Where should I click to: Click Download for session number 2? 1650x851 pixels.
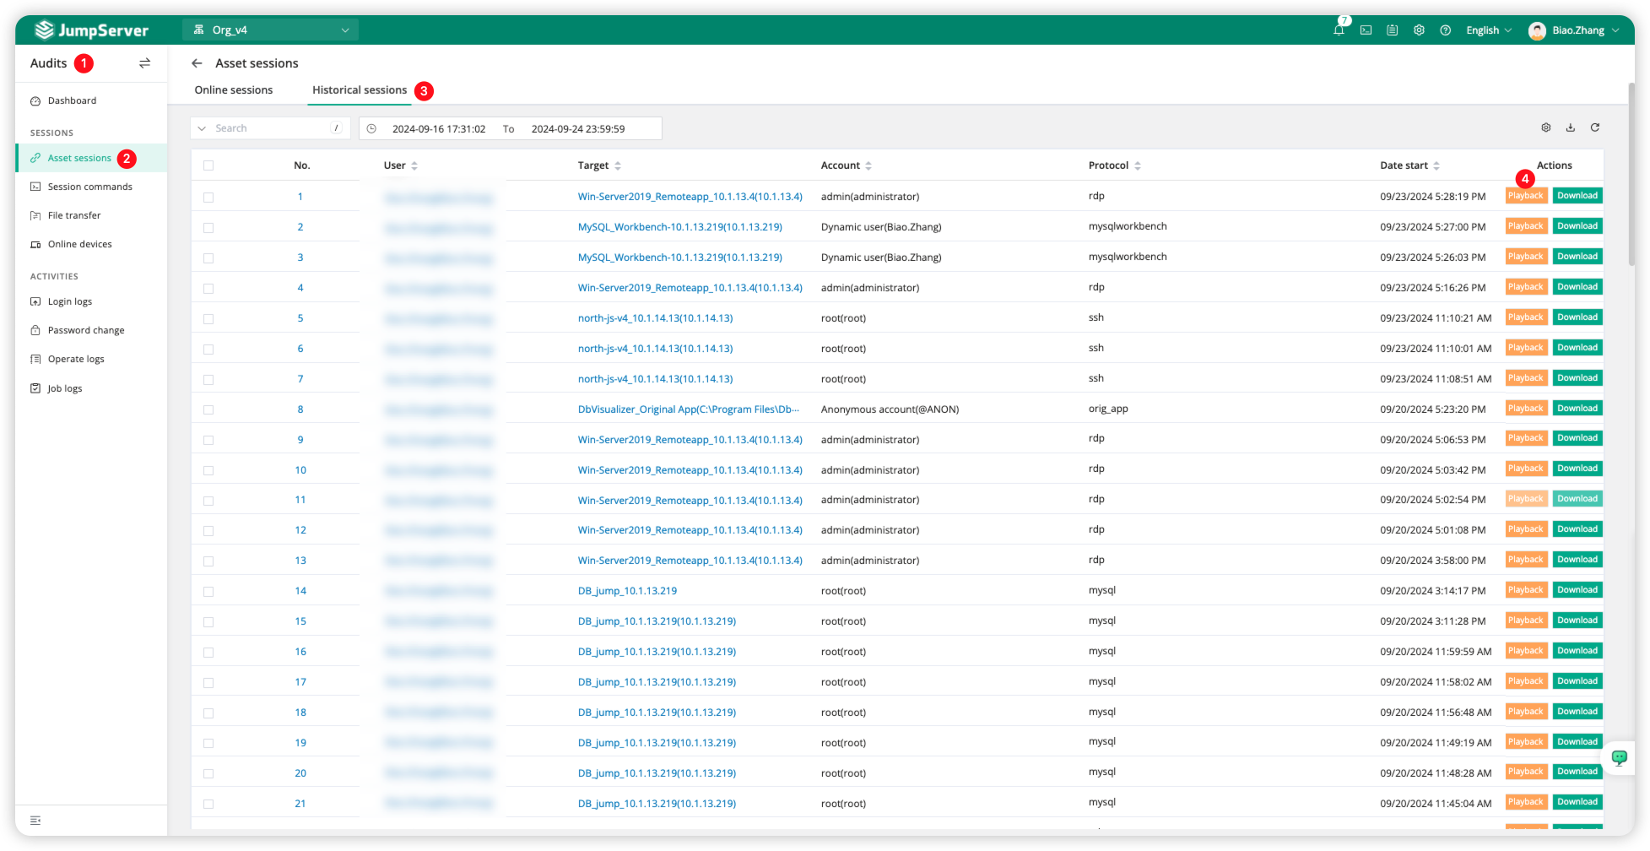click(x=1577, y=226)
